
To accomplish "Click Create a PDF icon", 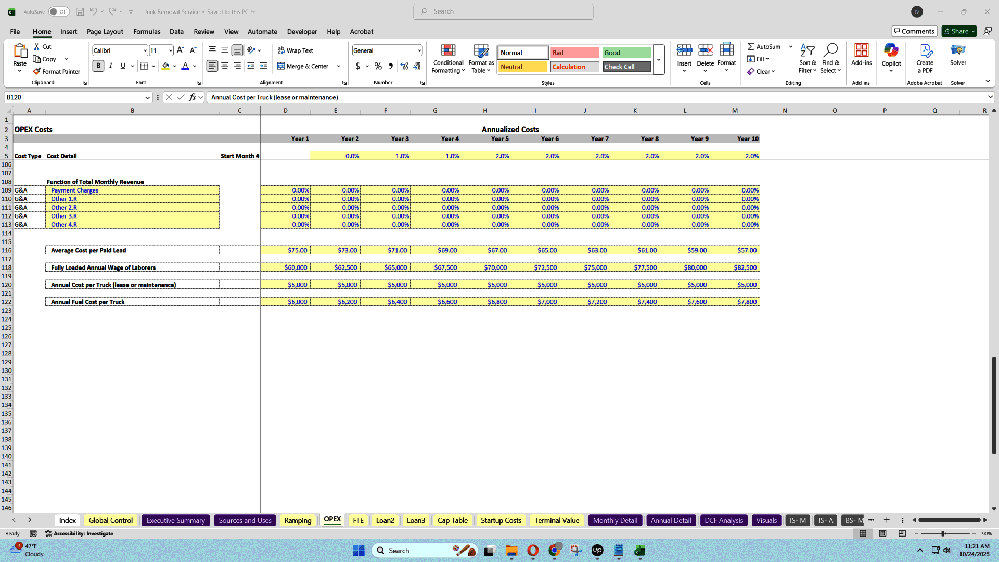I will (x=925, y=58).
